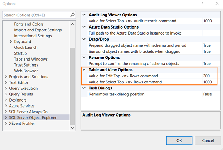Click the Cancel button

pos(208,140)
